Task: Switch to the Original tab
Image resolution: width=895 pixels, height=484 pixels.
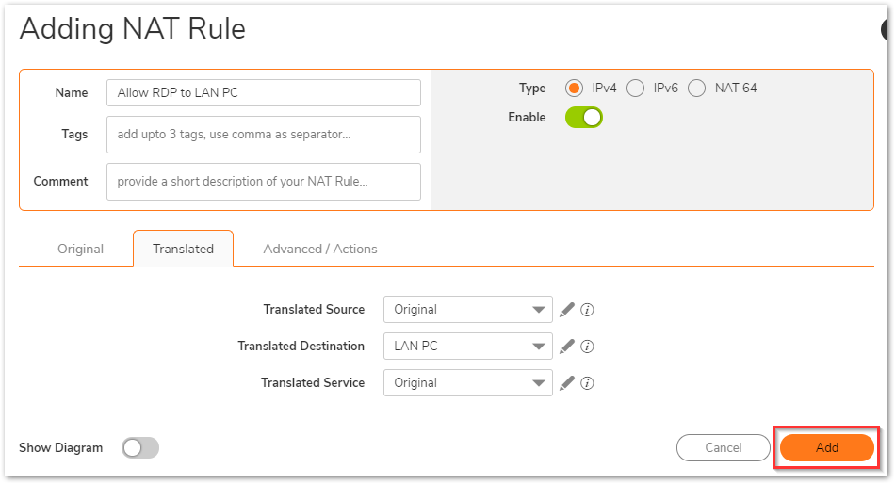Action: [x=80, y=249]
